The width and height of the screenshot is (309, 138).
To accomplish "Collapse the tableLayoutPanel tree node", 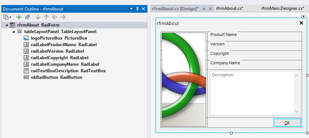I will pyautogui.click(x=13, y=32).
